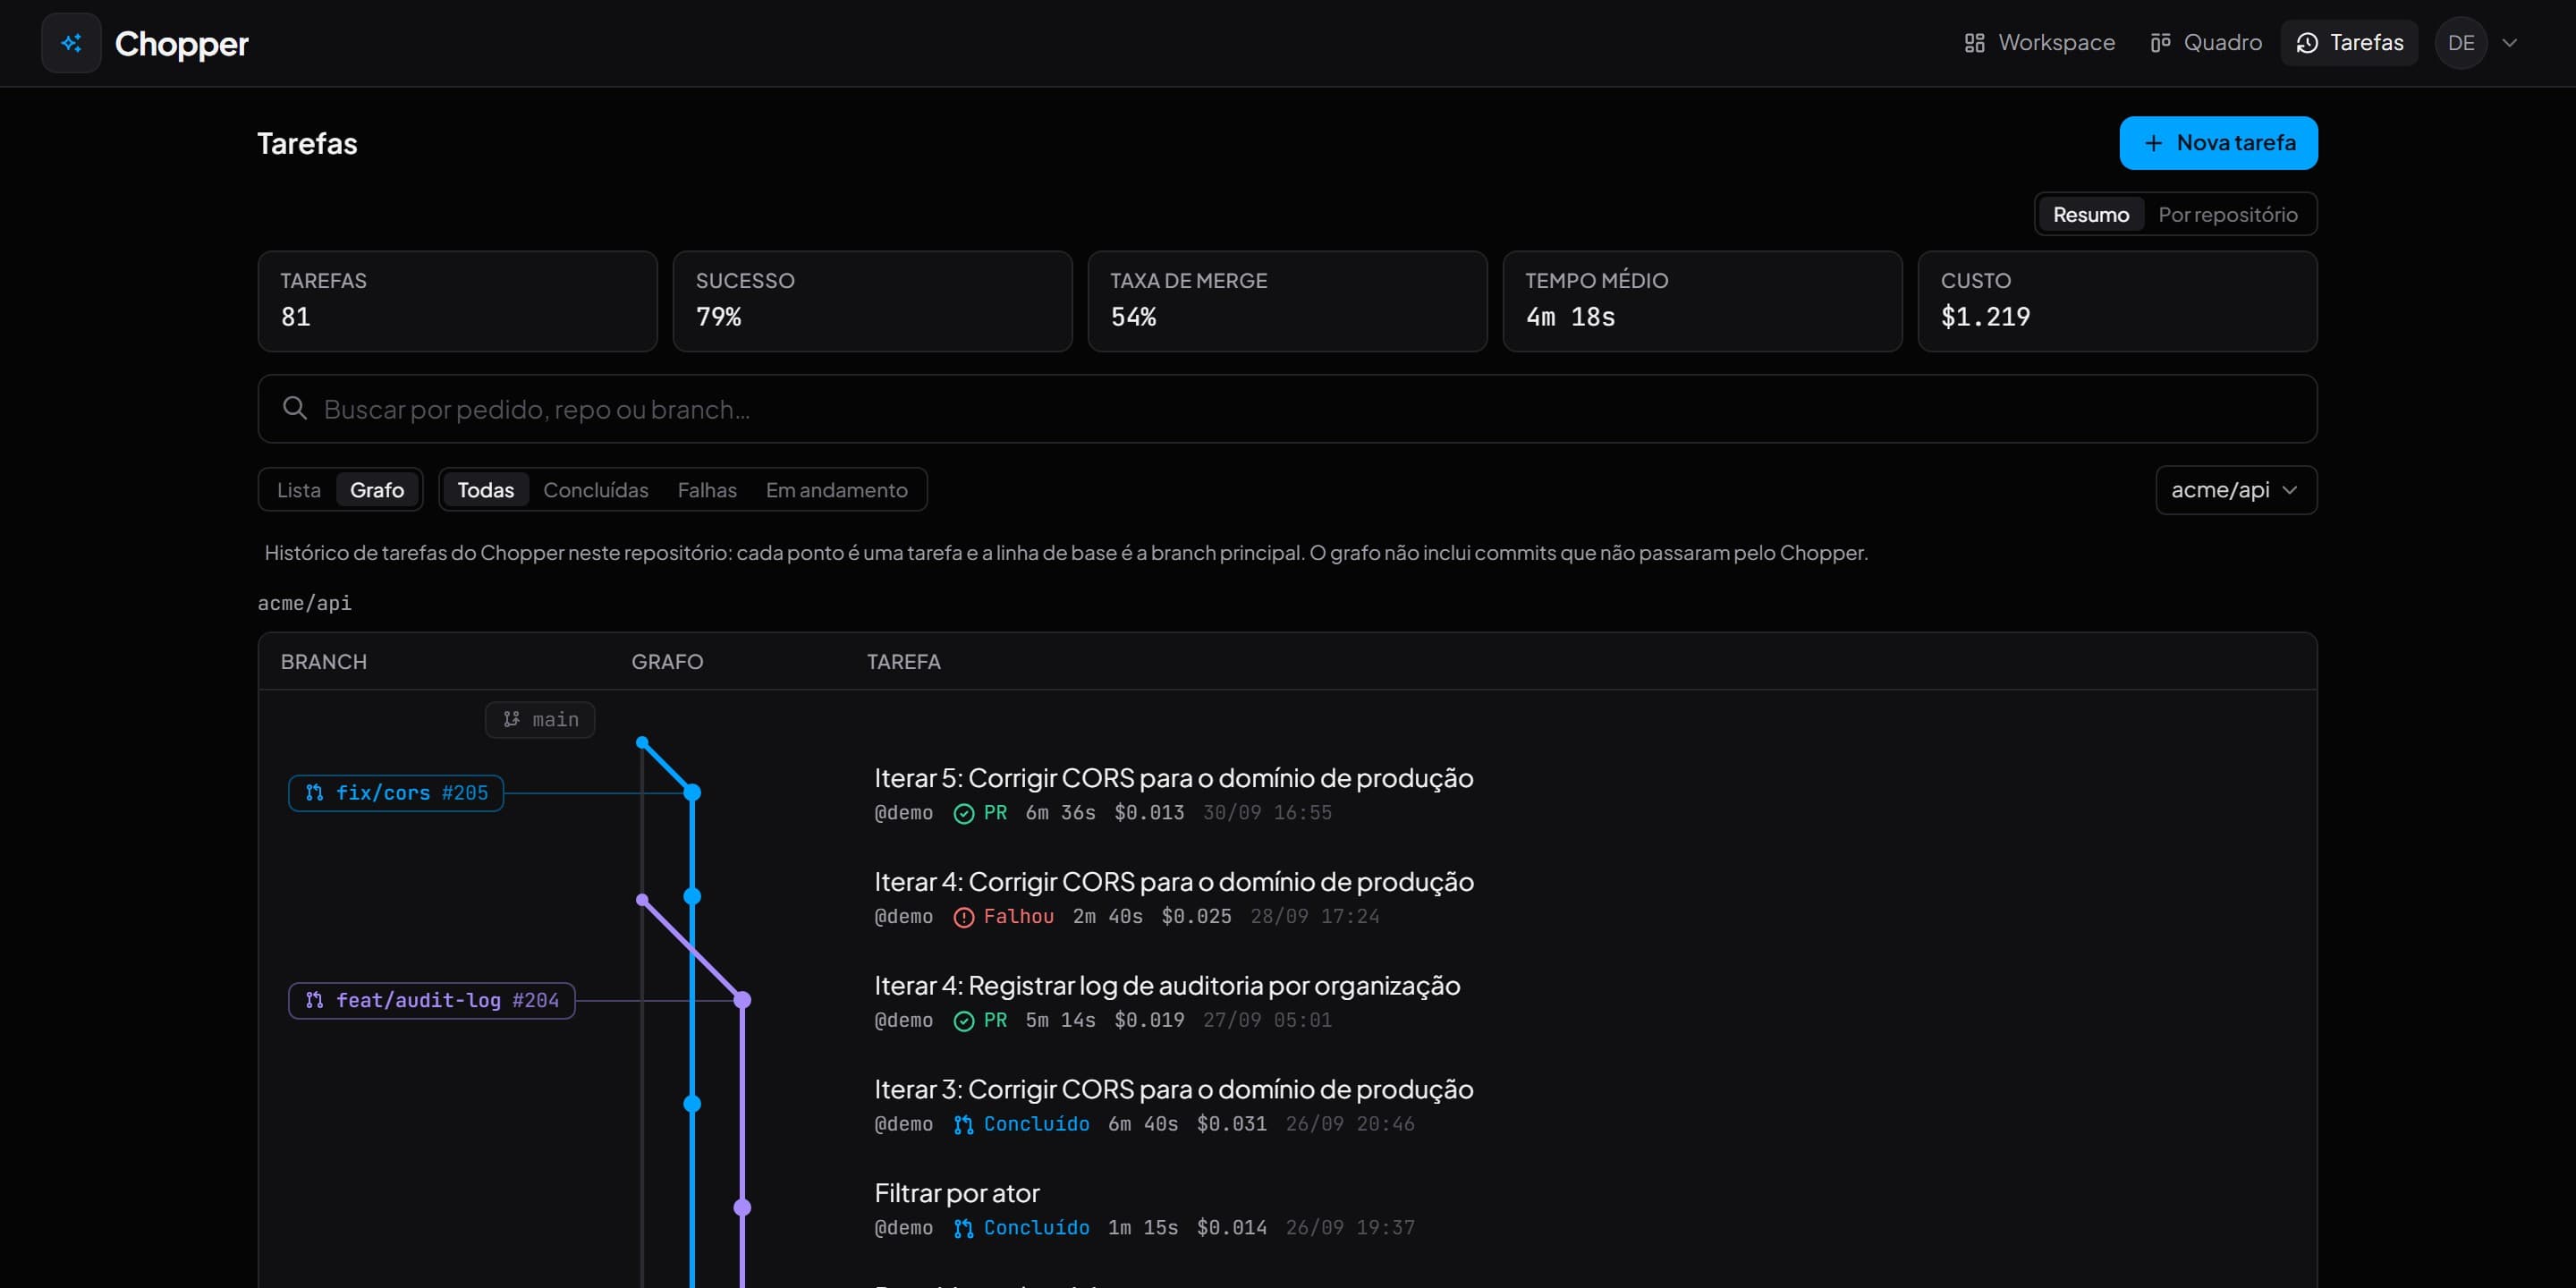Open Iterar 4: Registrar log de auditoria task
This screenshot has height=1288, width=2576.
click(x=1167, y=986)
